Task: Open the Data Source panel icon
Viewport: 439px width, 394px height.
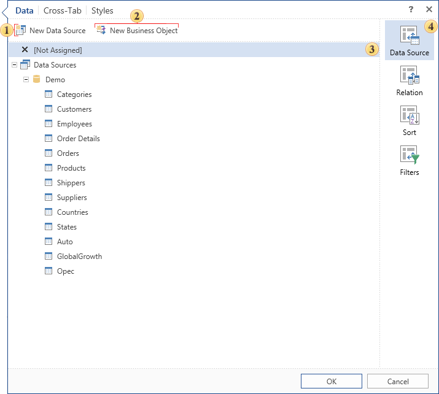Action: [x=410, y=36]
